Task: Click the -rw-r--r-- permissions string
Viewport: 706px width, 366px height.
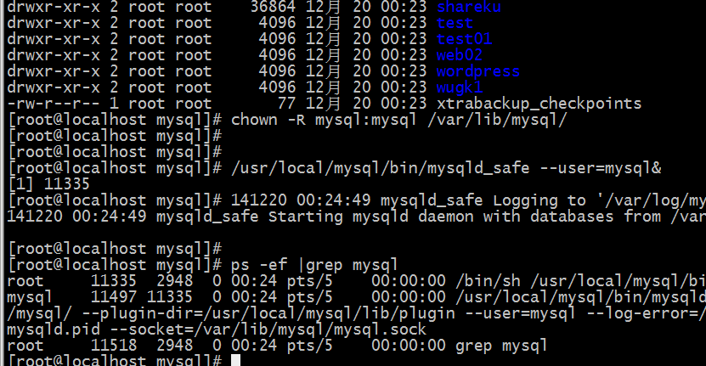Action: pos(54,104)
